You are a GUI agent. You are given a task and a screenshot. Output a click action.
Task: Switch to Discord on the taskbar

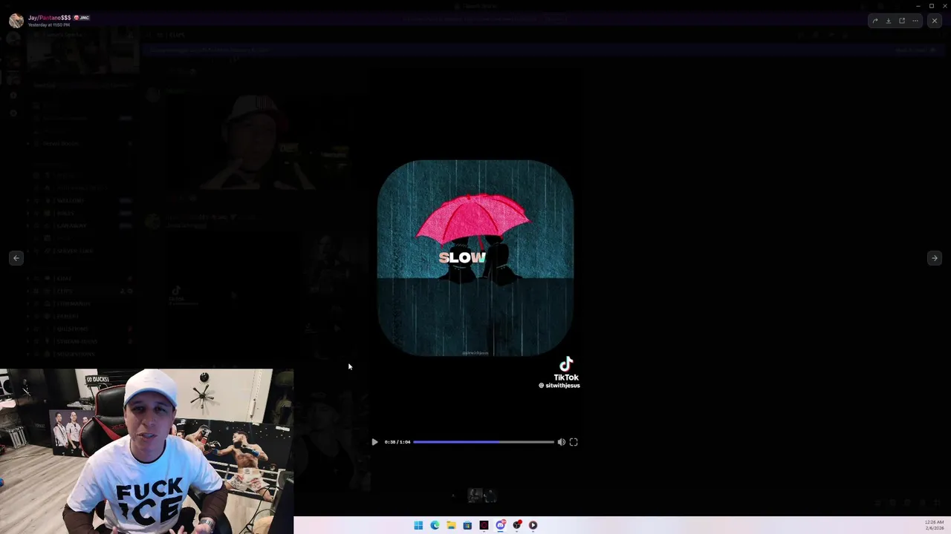tap(501, 525)
